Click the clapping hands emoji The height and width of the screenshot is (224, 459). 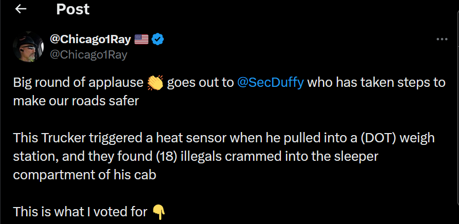pos(155,83)
